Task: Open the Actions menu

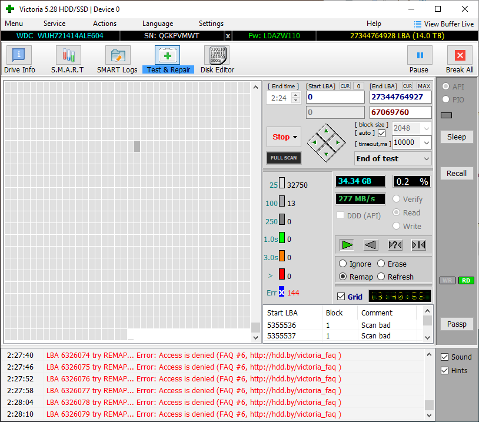Action: click(x=105, y=24)
